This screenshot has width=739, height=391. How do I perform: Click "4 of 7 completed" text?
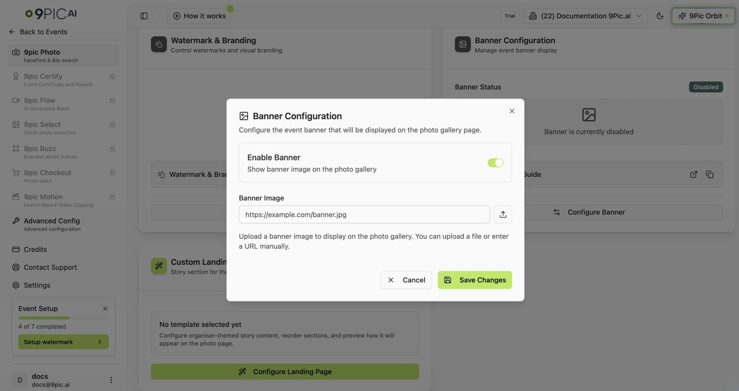pos(42,326)
